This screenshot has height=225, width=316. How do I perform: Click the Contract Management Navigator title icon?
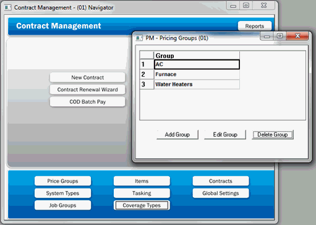[8, 7]
